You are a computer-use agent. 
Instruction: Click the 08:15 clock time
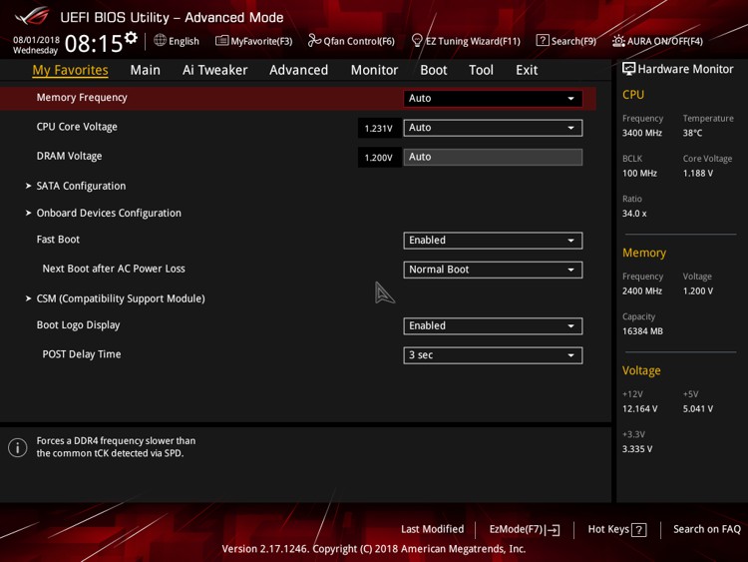point(94,44)
